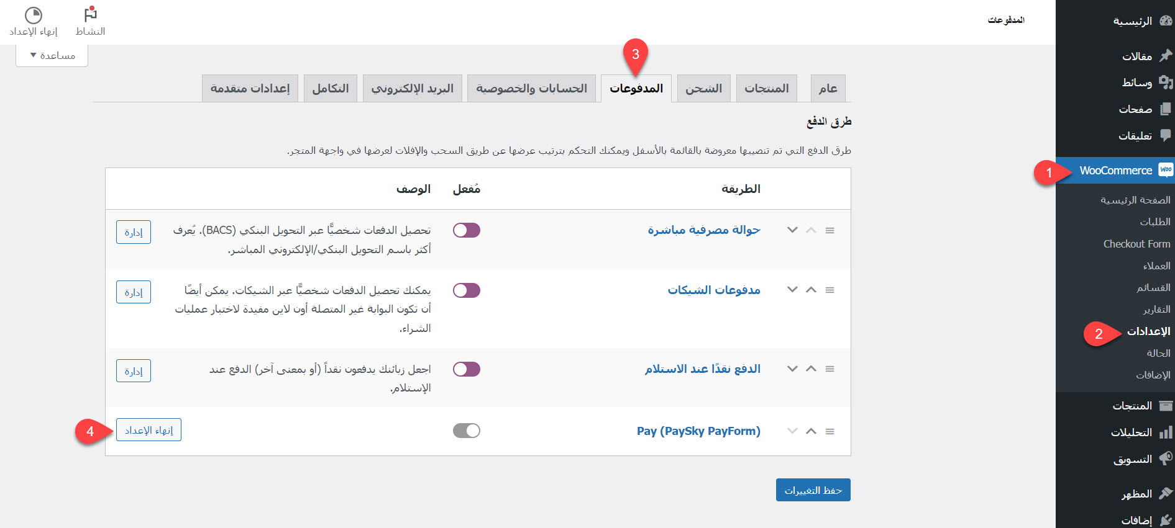Click the Marketing megaphone icon
This screenshot has height=528, width=1175.
tap(1166, 459)
